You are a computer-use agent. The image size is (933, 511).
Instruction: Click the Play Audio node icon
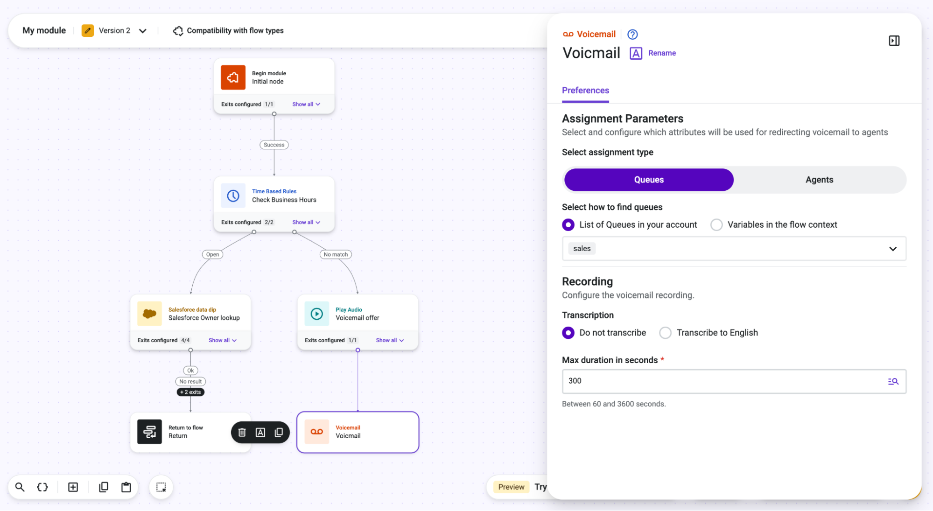click(316, 314)
